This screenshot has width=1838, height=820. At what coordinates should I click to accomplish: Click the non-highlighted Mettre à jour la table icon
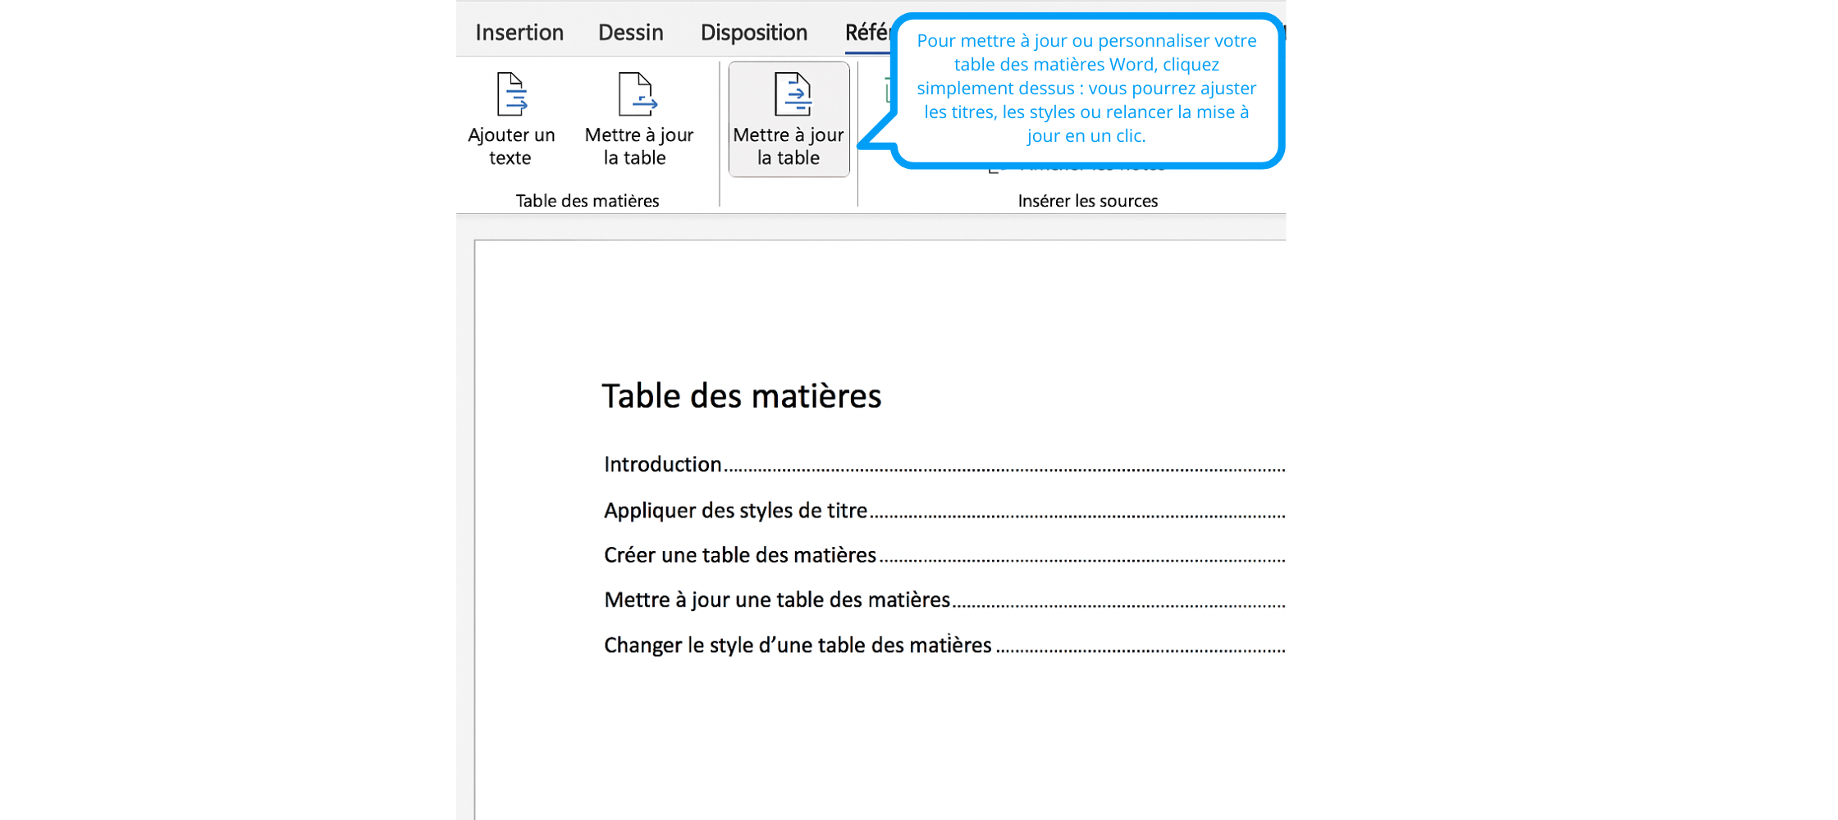point(638,94)
